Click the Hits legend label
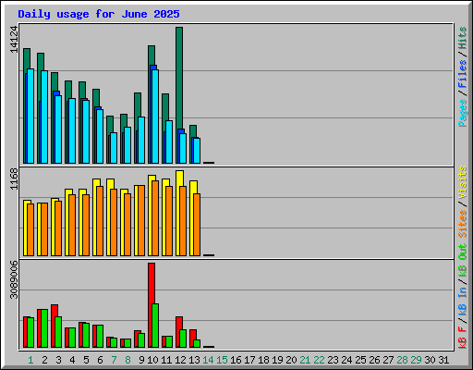473x370 pixels. click(x=463, y=38)
